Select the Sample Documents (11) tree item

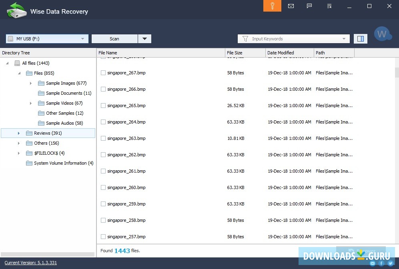[69, 93]
